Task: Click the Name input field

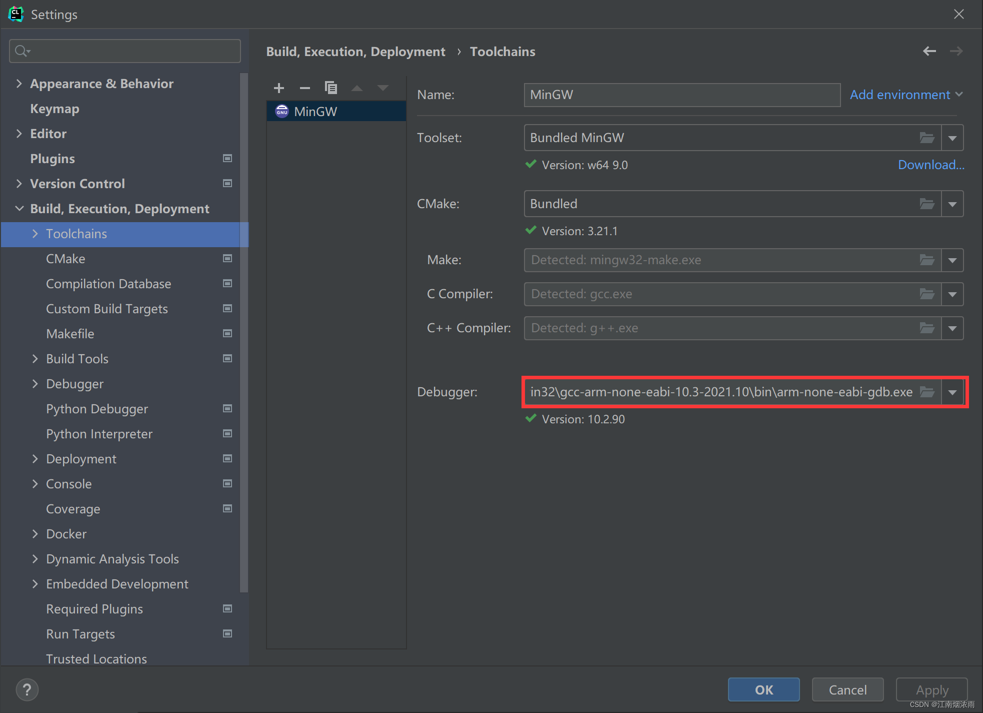Action: (x=681, y=95)
